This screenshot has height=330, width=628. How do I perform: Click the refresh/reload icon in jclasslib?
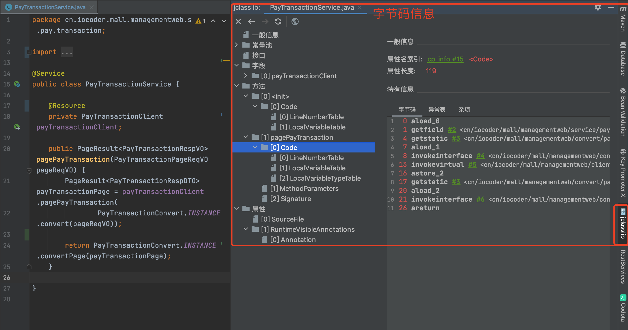276,22
